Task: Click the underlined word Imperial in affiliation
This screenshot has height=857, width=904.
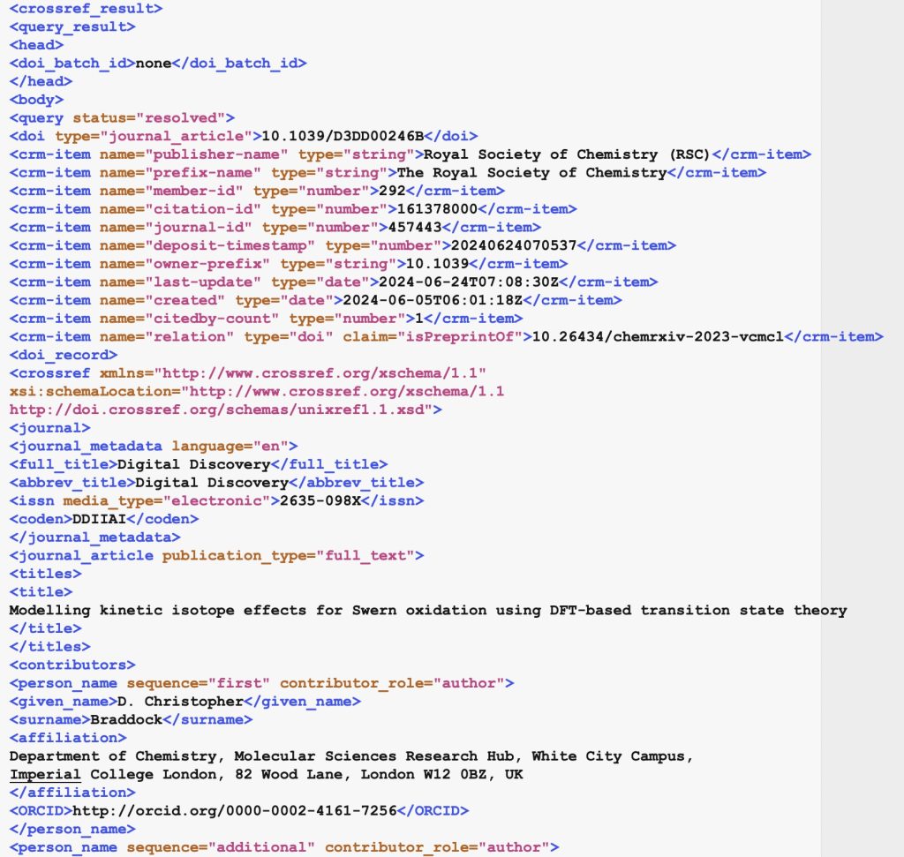Action: 45,774
